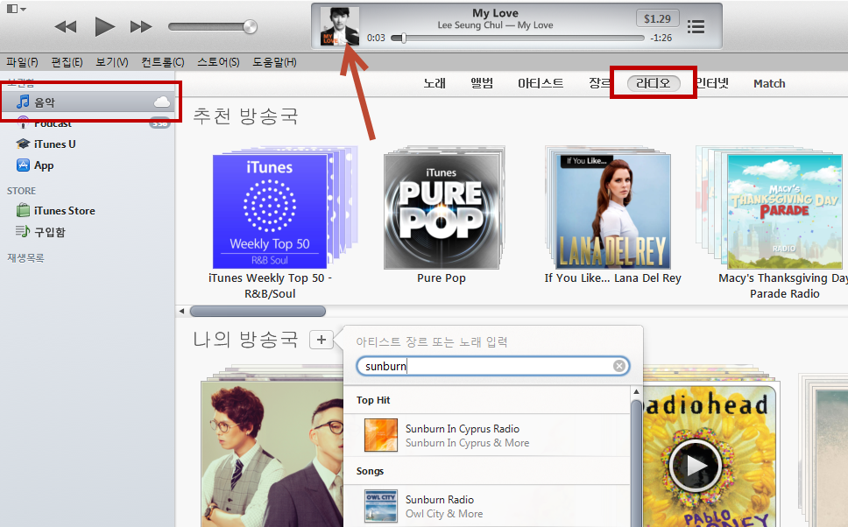This screenshot has height=527, width=848.
Task: Open the station with two men in suits
Action: pyautogui.click(x=272, y=454)
